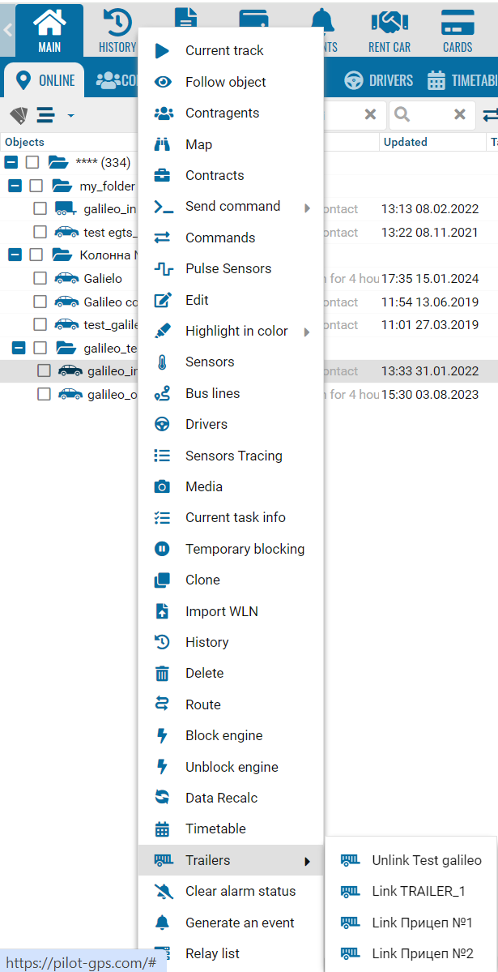This screenshot has width=498, height=972.
Task: Open the Rent Car handshake icon
Action: pos(389,23)
